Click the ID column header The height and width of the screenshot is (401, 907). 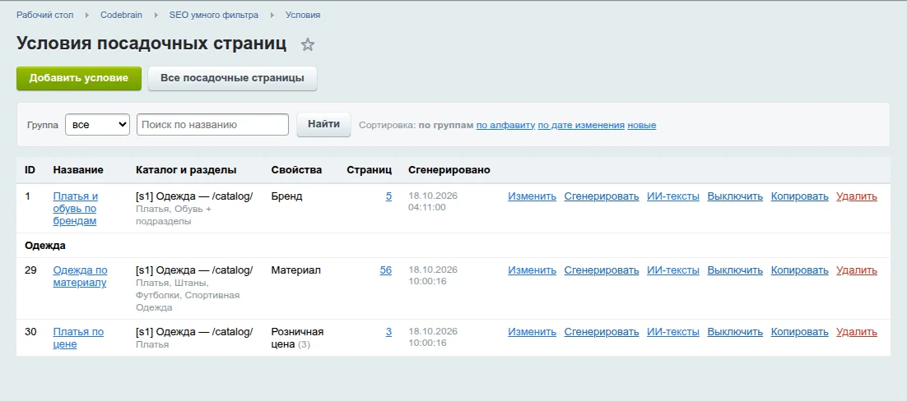coord(30,170)
